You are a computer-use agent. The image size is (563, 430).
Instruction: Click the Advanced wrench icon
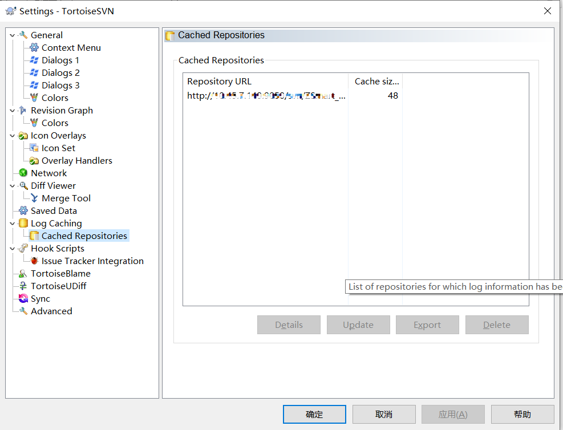[23, 311]
